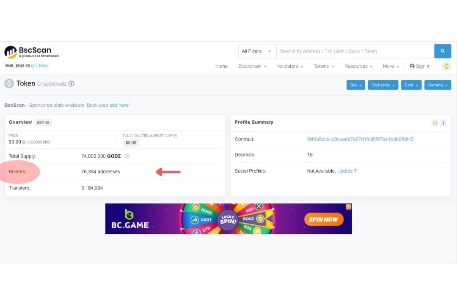Screen dimensions: 457x305
Task: Click the BEP-20 badge
Action: point(43,122)
